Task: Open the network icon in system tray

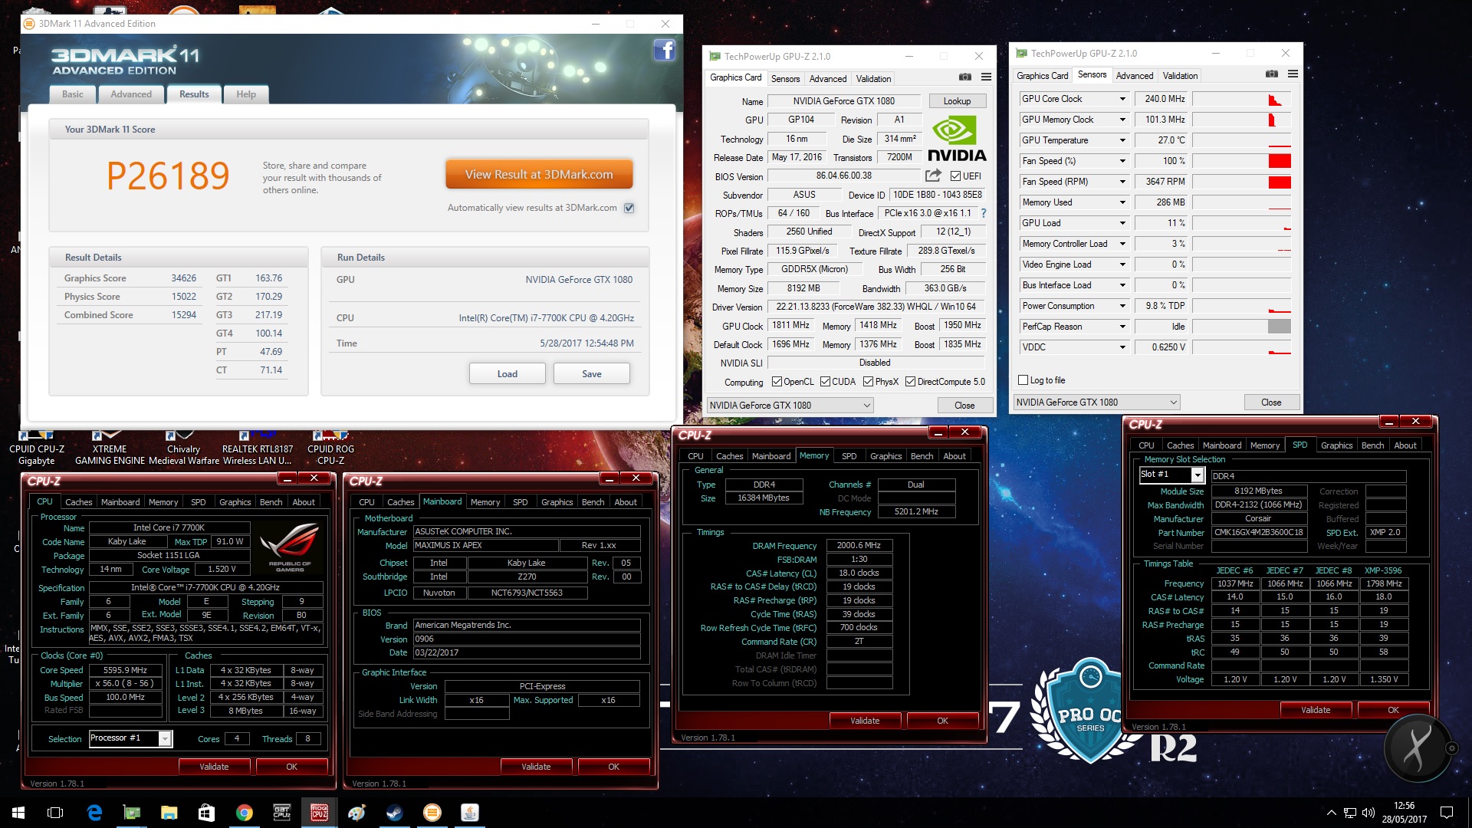Action: tap(1350, 813)
